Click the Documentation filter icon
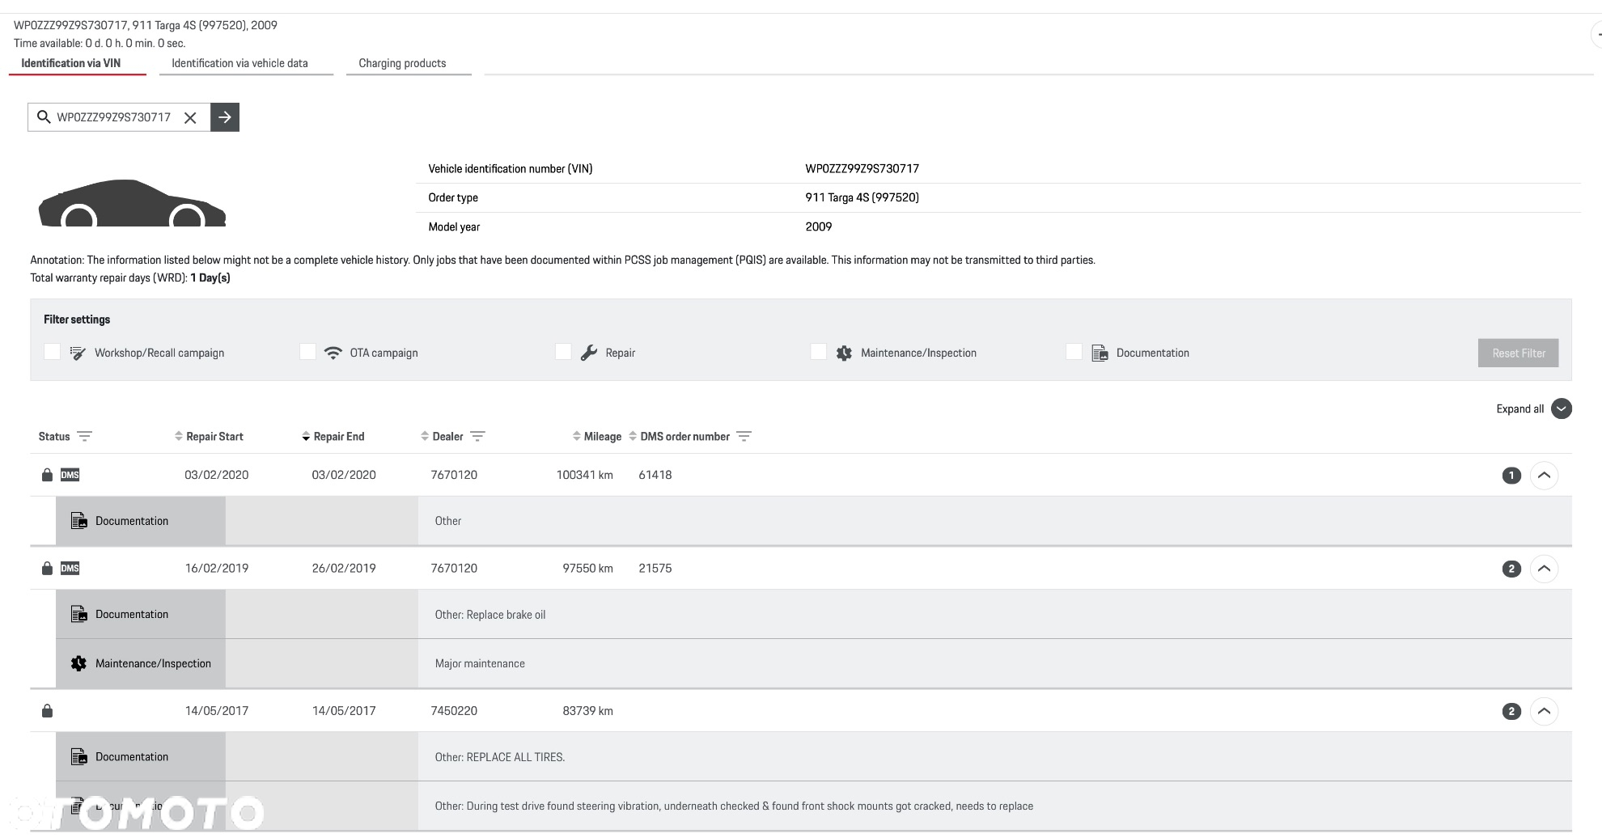The width and height of the screenshot is (1602, 838). (1100, 353)
